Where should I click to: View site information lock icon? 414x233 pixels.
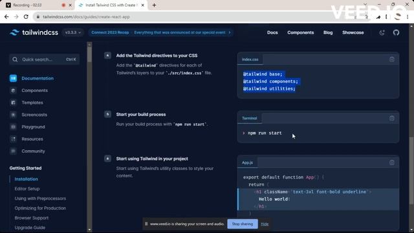[38, 17]
